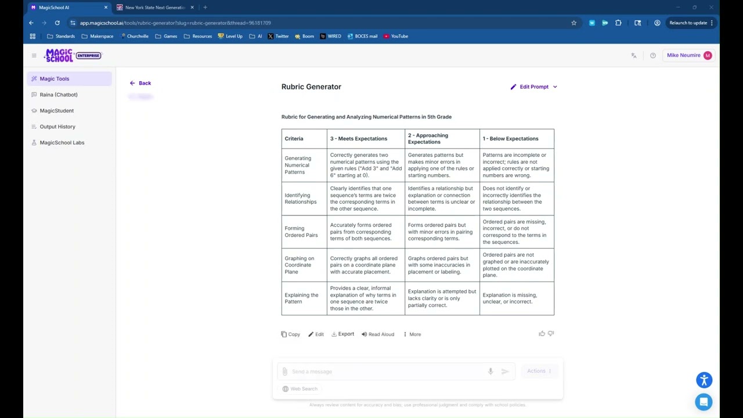The width and height of the screenshot is (743, 418).
Task: Click the MagicSchool logo
Action: pyautogui.click(x=73, y=55)
